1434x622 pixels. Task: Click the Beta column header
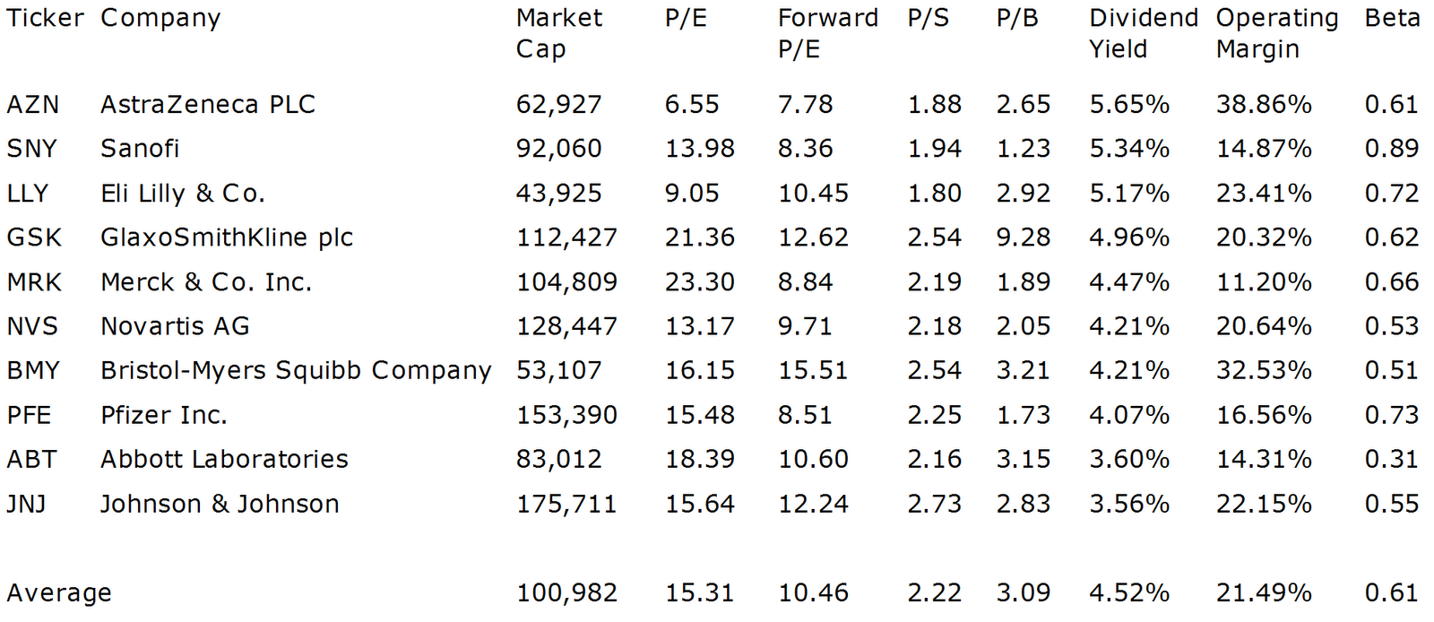click(1392, 19)
